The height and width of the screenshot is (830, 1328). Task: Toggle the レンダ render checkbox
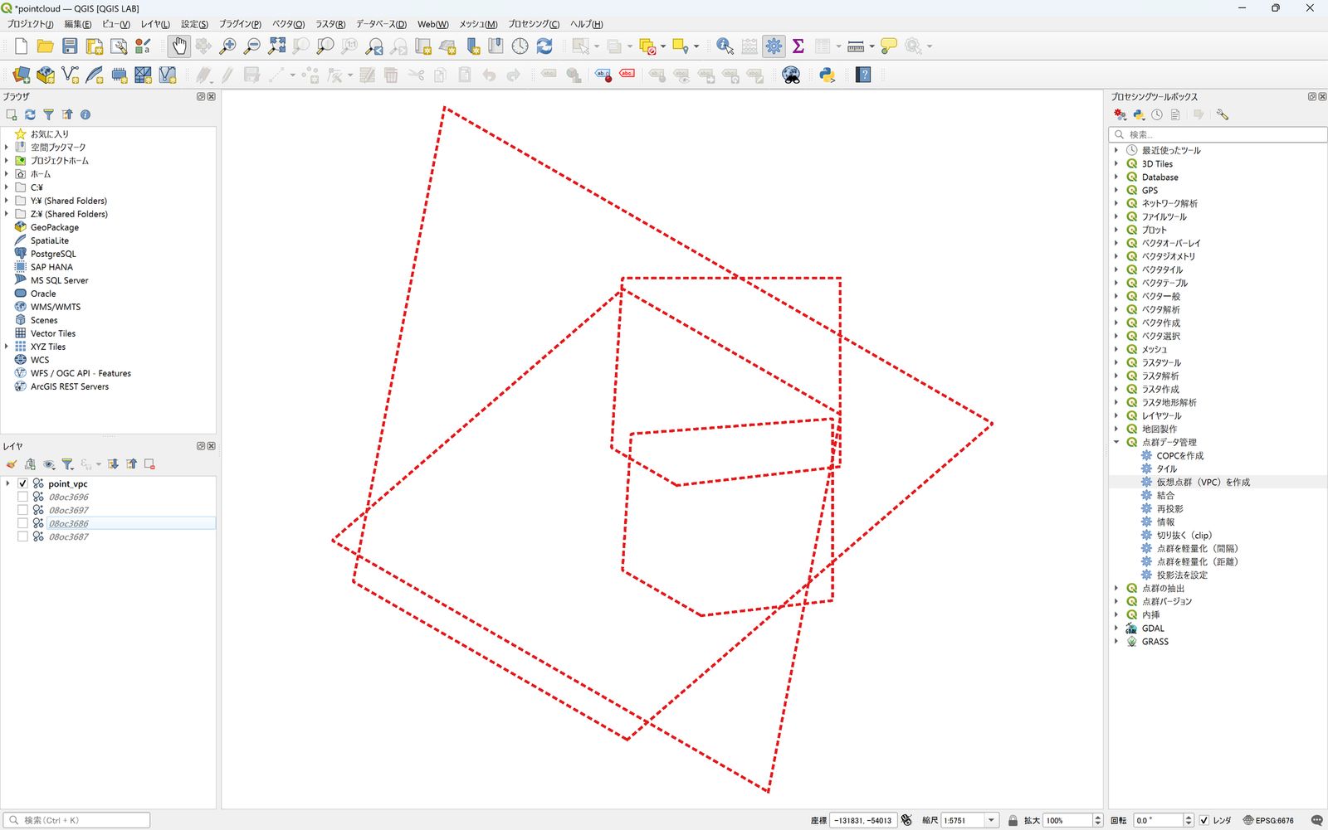1204,820
